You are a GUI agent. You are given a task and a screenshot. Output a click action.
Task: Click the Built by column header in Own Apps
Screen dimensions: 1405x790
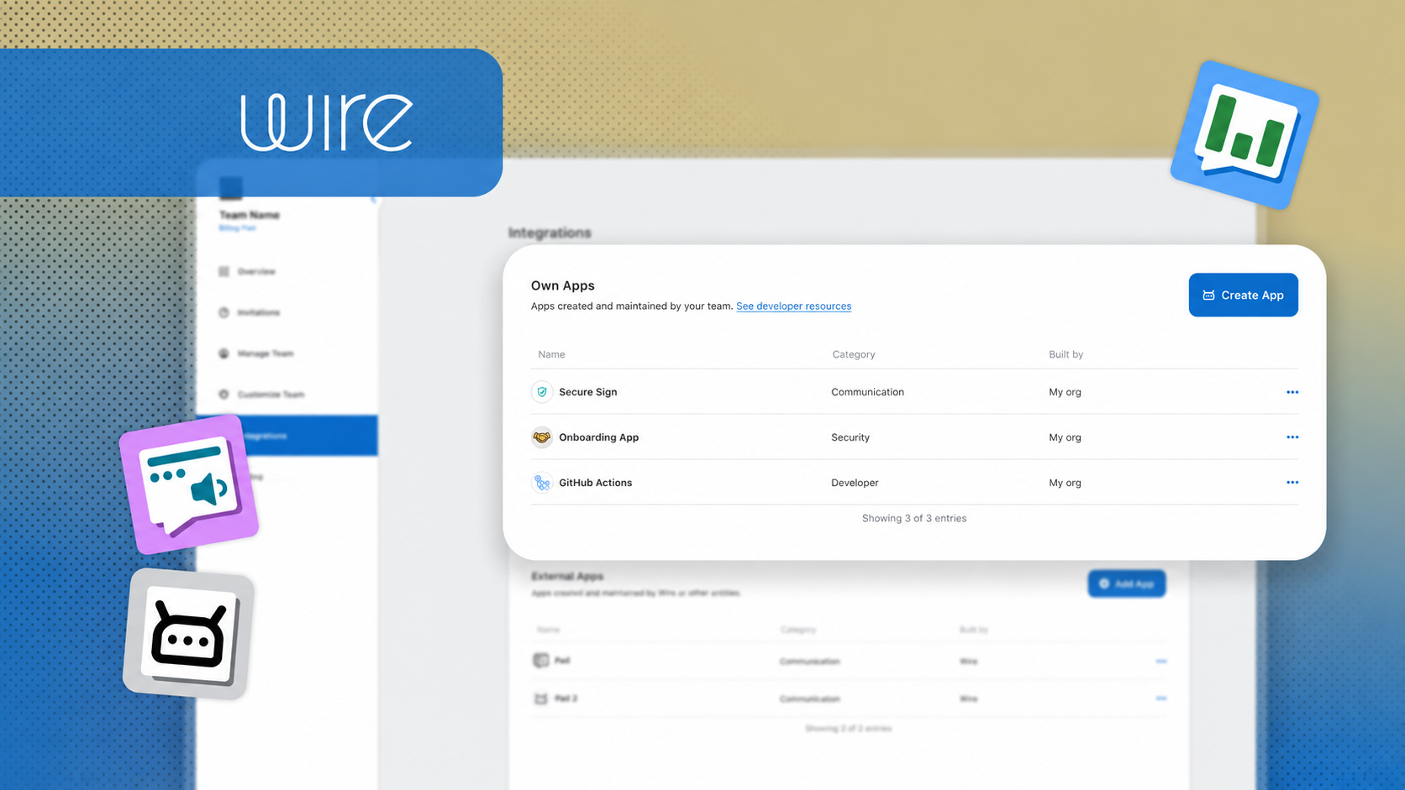1066,354
